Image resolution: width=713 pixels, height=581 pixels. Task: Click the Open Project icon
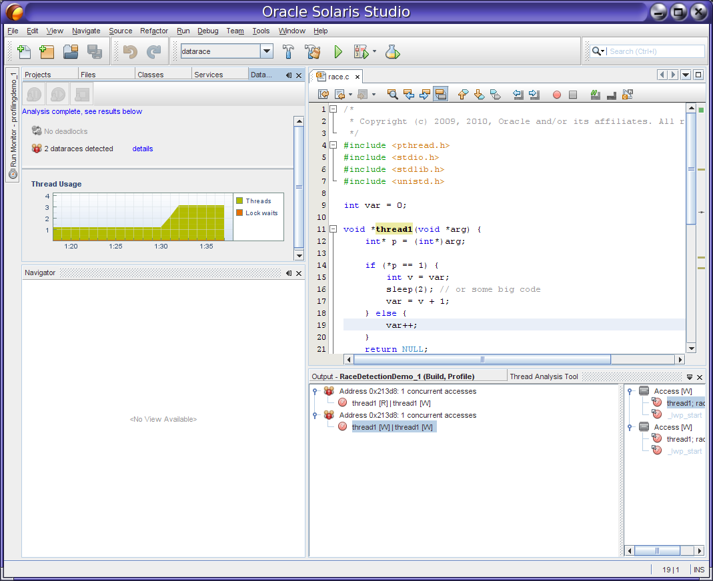(x=71, y=52)
